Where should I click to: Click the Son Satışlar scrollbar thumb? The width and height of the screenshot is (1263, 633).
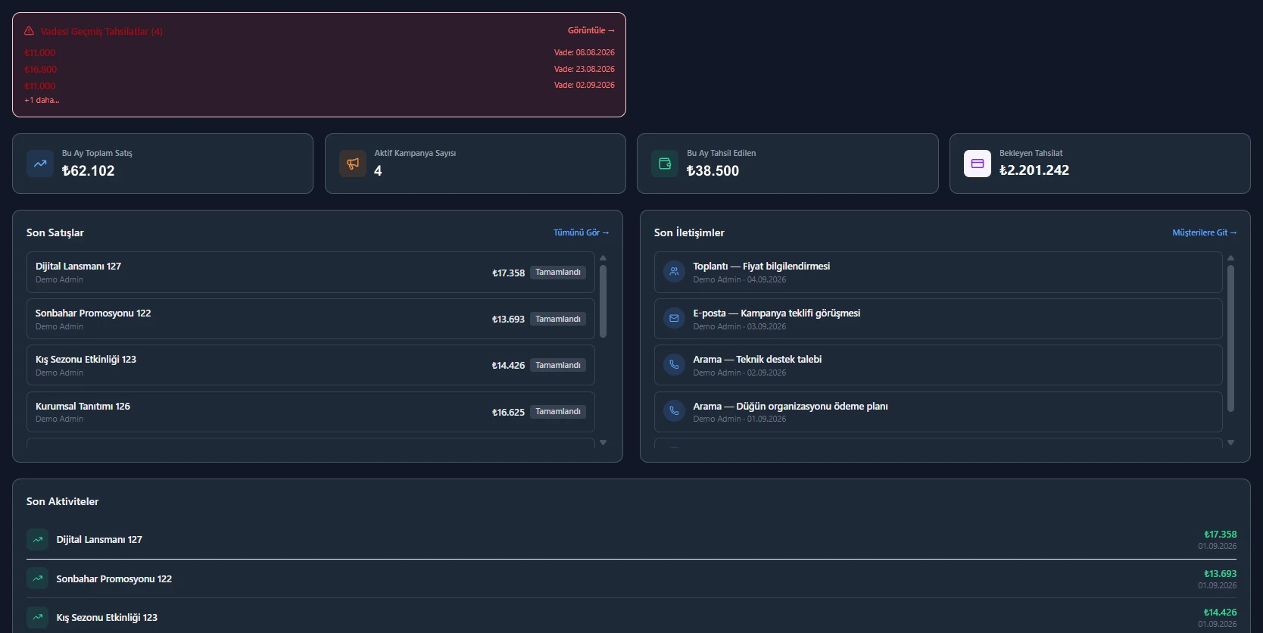603,301
